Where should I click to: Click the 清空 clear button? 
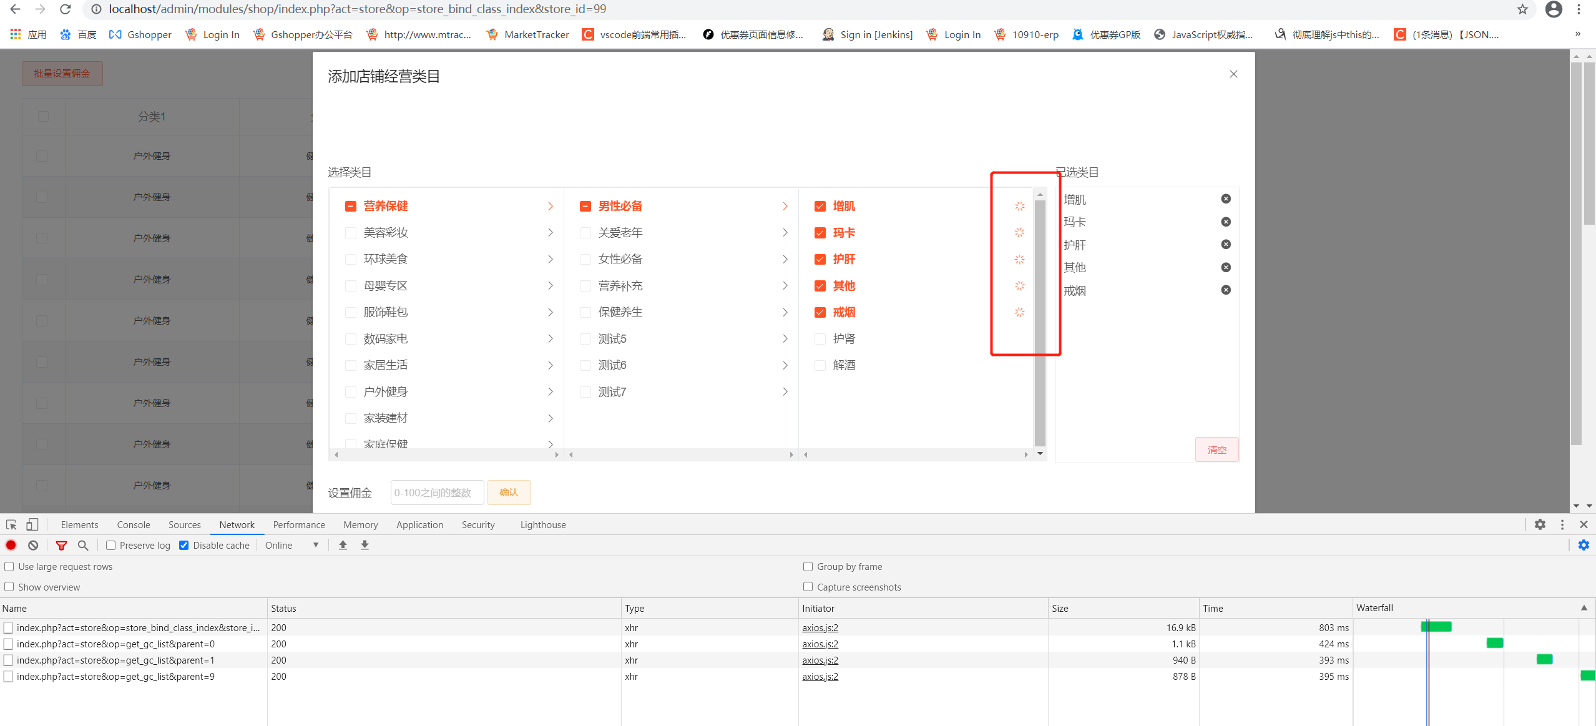click(1216, 449)
